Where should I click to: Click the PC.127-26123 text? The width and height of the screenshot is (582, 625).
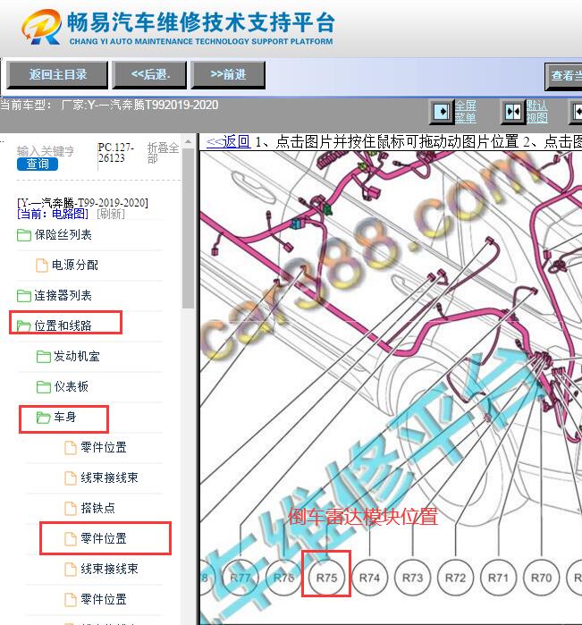point(116,153)
